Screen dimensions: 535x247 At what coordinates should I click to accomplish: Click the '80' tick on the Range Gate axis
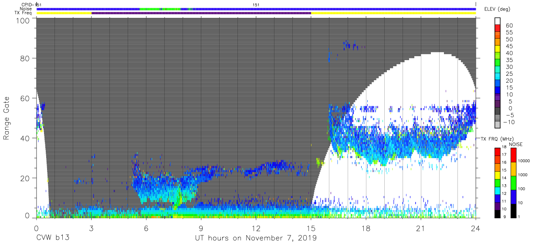25,58
